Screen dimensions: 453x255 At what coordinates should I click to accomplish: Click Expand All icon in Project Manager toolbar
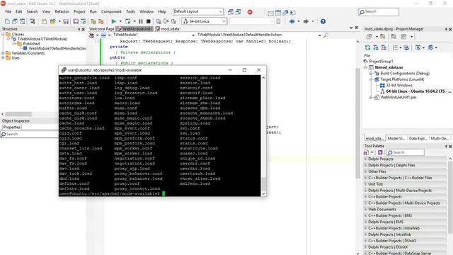click(x=376, y=47)
